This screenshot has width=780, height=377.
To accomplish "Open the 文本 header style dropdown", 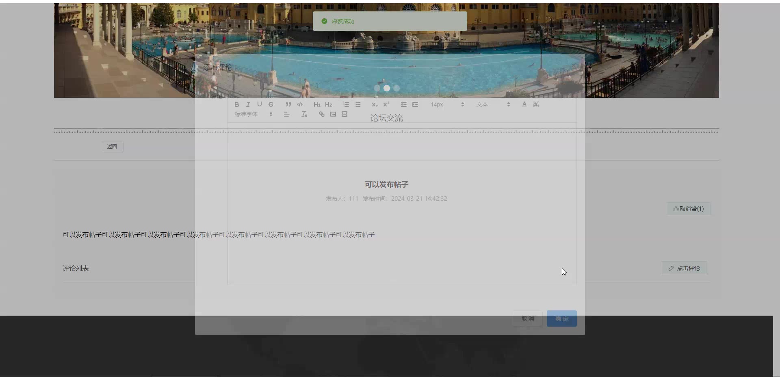I will click(x=493, y=104).
